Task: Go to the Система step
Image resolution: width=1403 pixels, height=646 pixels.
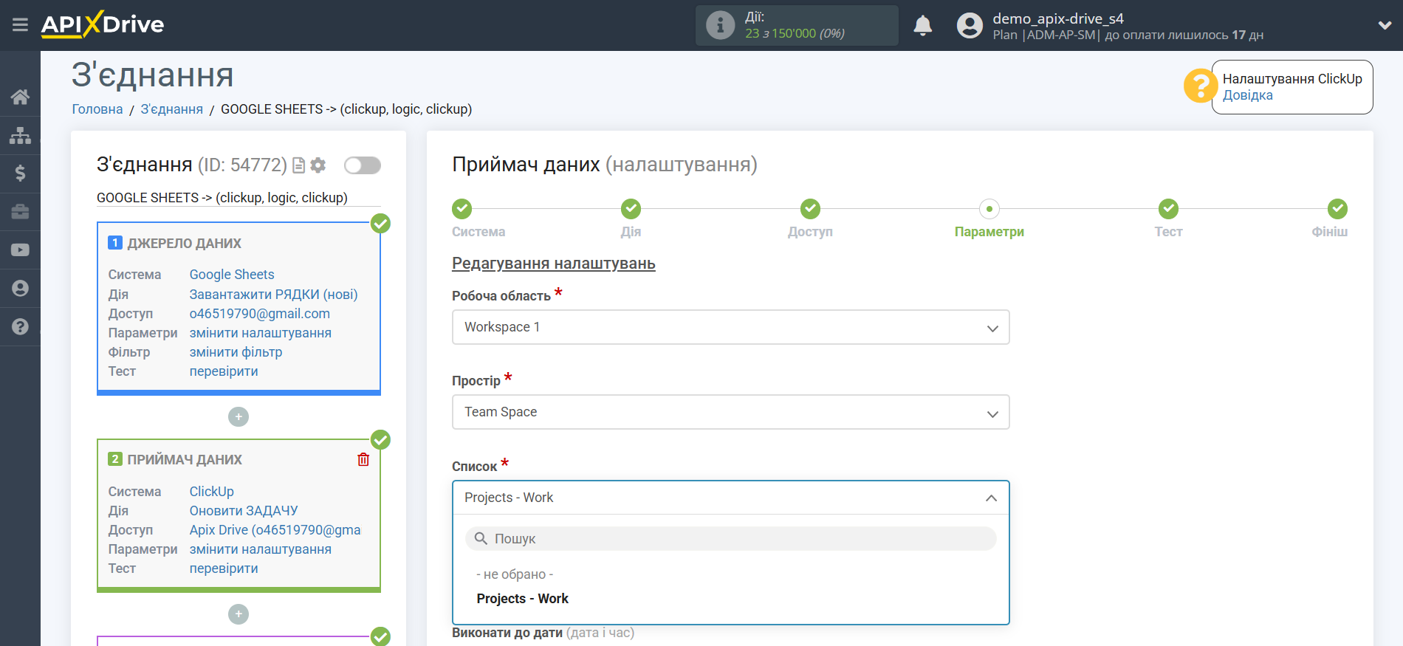Action: (x=462, y=209)
